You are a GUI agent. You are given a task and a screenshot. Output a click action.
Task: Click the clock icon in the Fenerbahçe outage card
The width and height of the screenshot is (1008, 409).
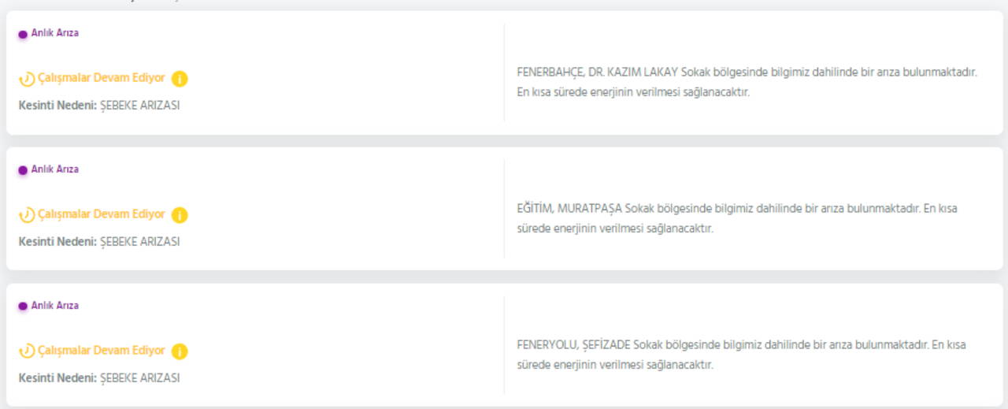[27, 79]
